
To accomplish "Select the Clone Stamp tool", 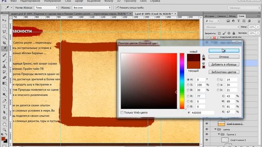I will pos(5,66).
